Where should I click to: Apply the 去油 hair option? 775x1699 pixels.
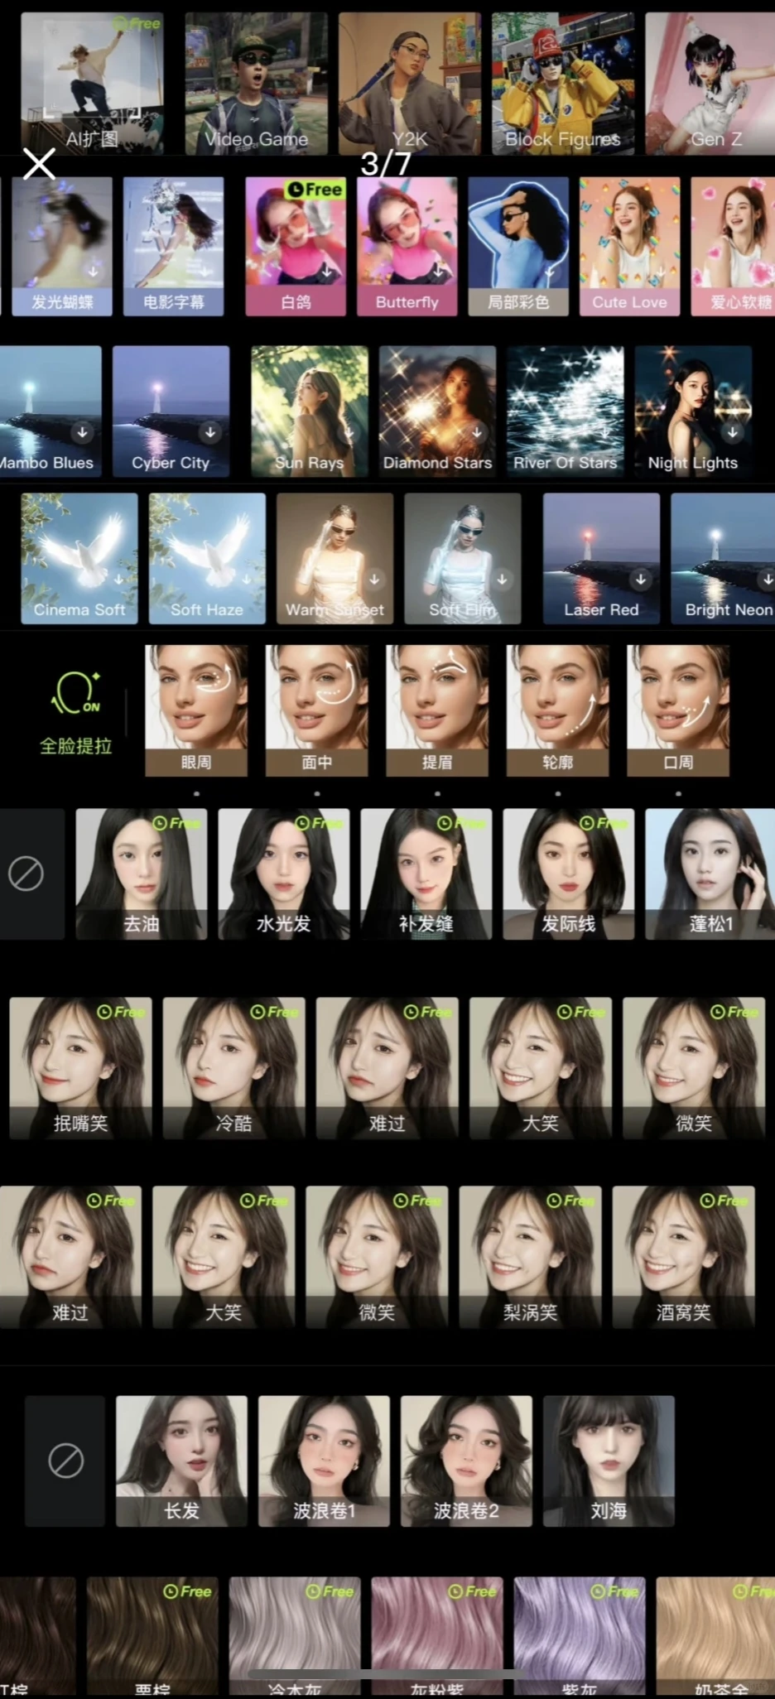(142, 874)
